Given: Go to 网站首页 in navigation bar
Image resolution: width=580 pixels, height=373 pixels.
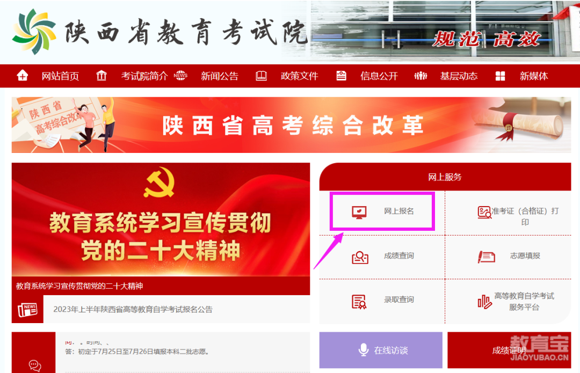Looking at the screenshot, I should click(60, 76).
